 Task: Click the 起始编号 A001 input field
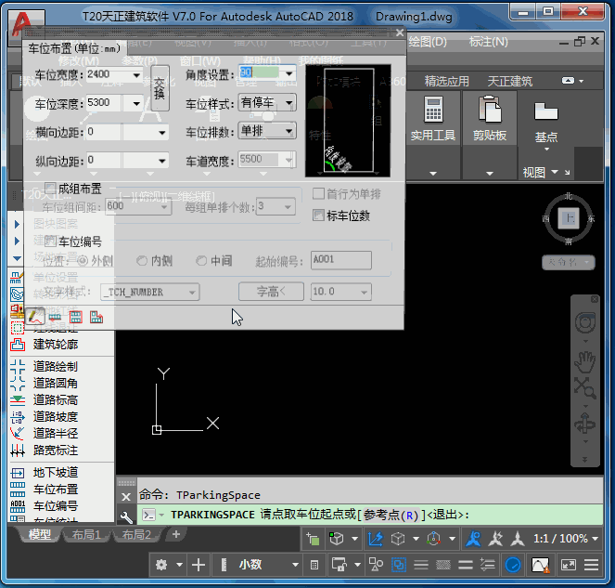coord(341,260)
